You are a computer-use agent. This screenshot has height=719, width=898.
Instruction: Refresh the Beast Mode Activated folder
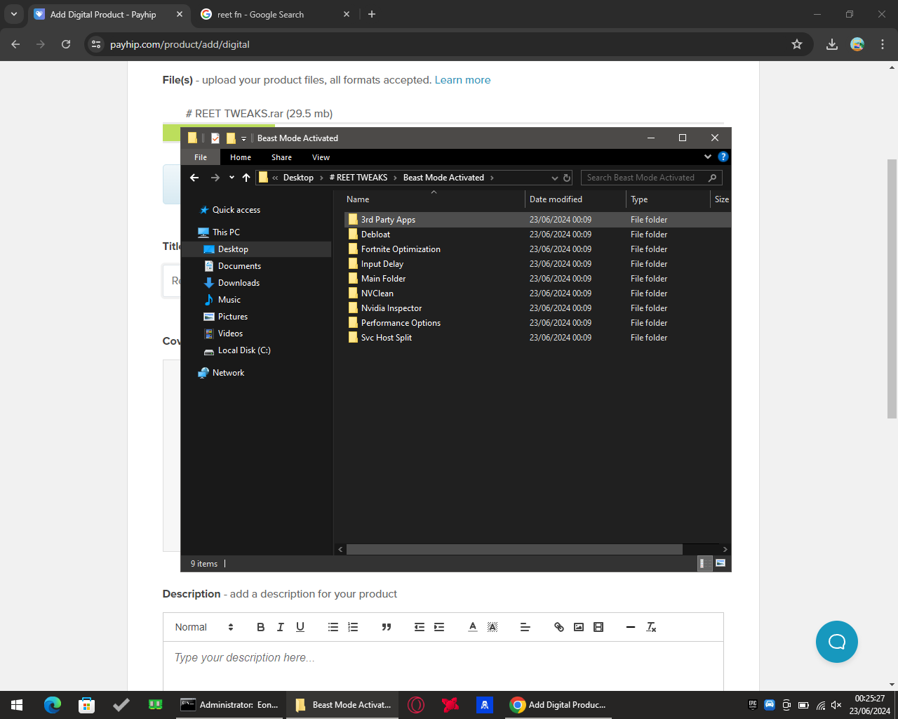(567, 178)
